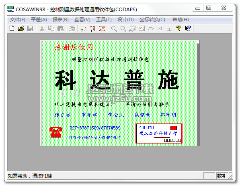240x186 pixels.
Task: Click the Zoom In magnifier icon
Action: tap(114, 28)
